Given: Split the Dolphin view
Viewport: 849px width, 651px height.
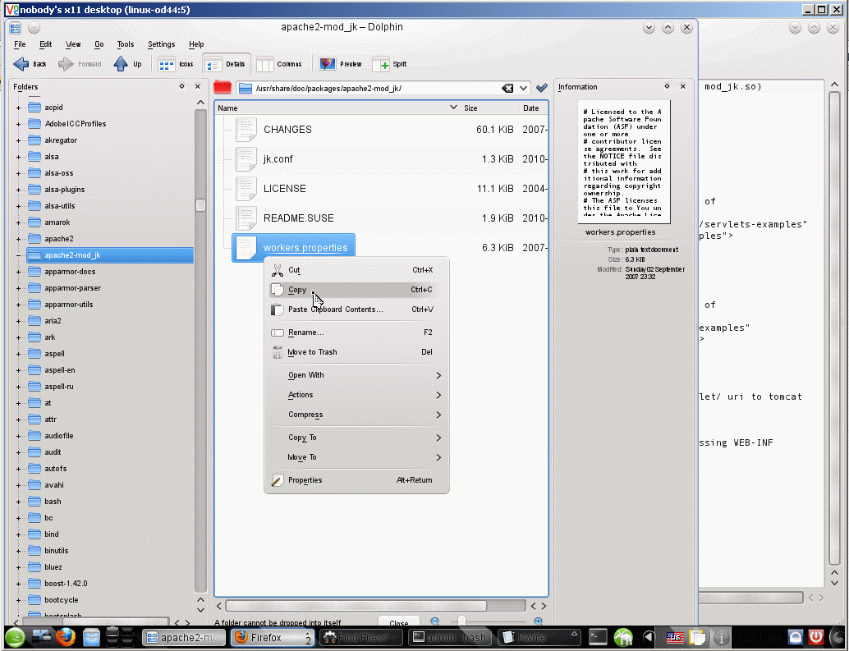Looking at the screenshot, I should pyautogui.click(x=389, y=64).
